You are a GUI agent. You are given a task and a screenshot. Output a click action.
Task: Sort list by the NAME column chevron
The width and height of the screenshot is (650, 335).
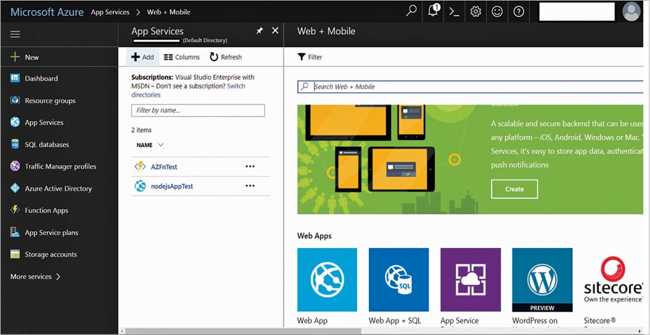[160, 145]
